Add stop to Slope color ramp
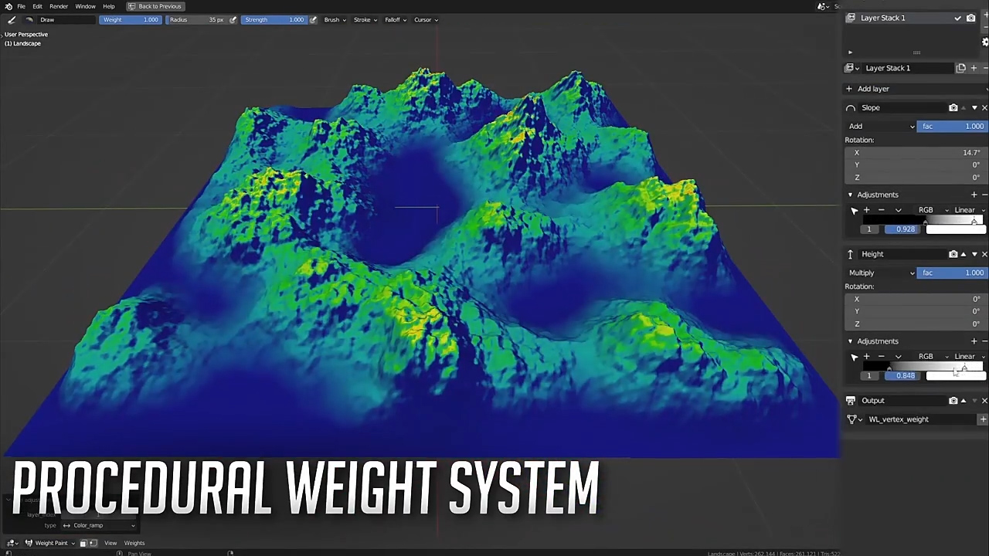This screenshot has width=989, height=556. click(x=867, y=210)
